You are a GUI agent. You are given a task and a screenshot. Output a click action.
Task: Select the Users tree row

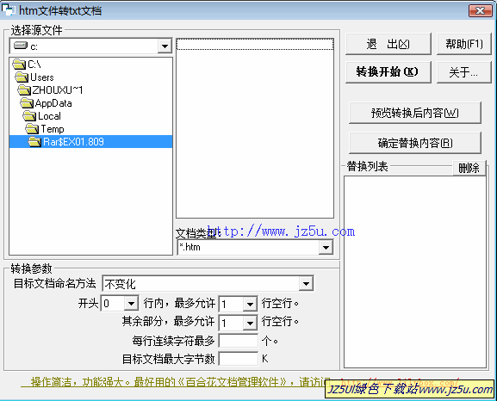(91, 77)
